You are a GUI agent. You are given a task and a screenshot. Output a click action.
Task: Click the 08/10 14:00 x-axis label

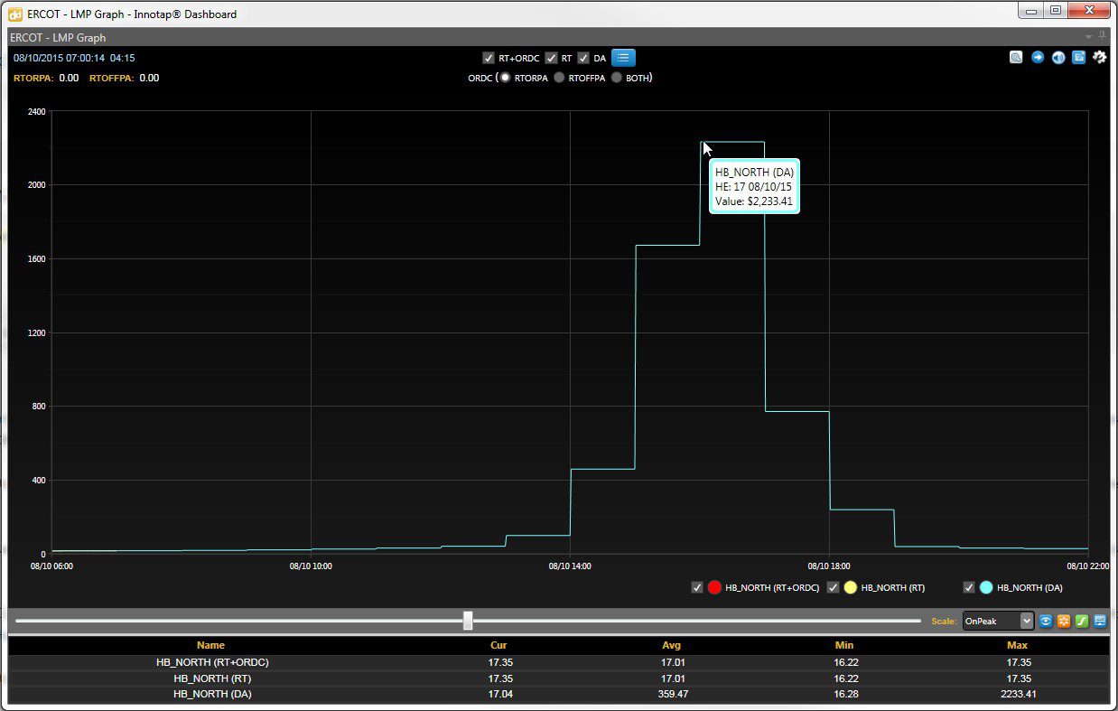coord(571,566)
